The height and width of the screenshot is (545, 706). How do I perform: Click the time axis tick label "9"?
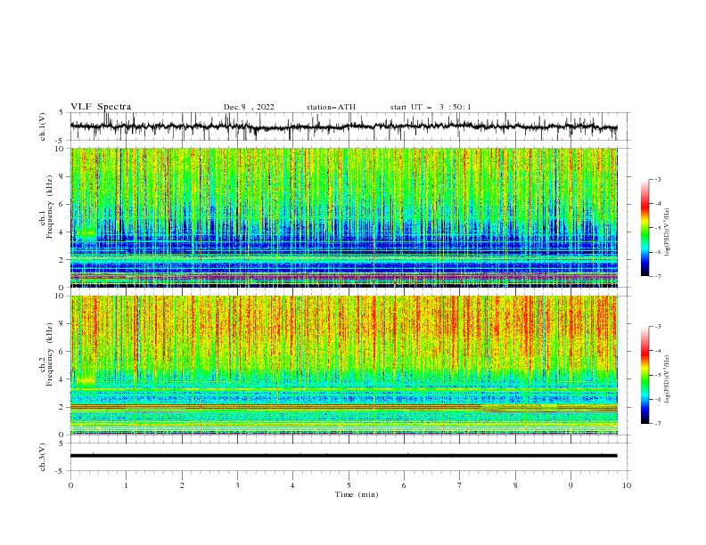571,485
